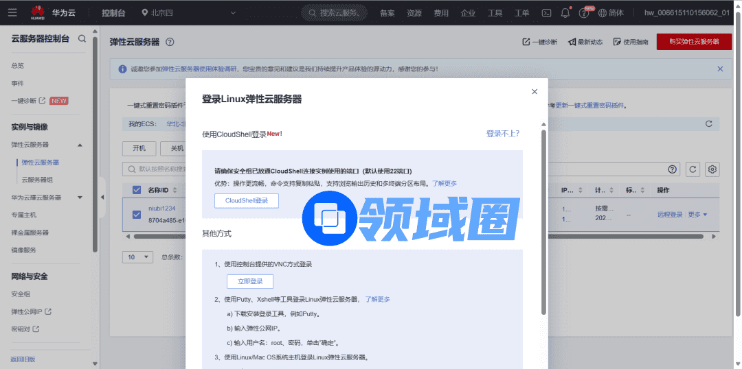
Task: Refresh the server list with the reload icon
Action: coord(693,169)
